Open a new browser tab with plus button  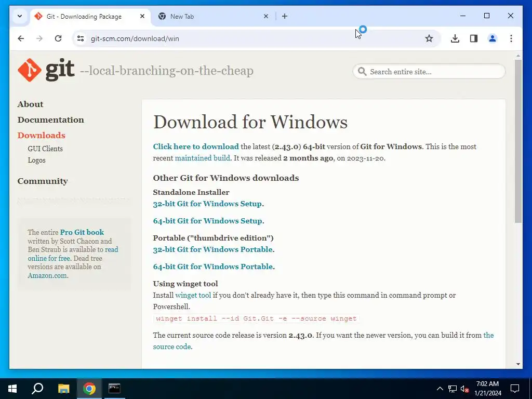[x=284, y=16]
